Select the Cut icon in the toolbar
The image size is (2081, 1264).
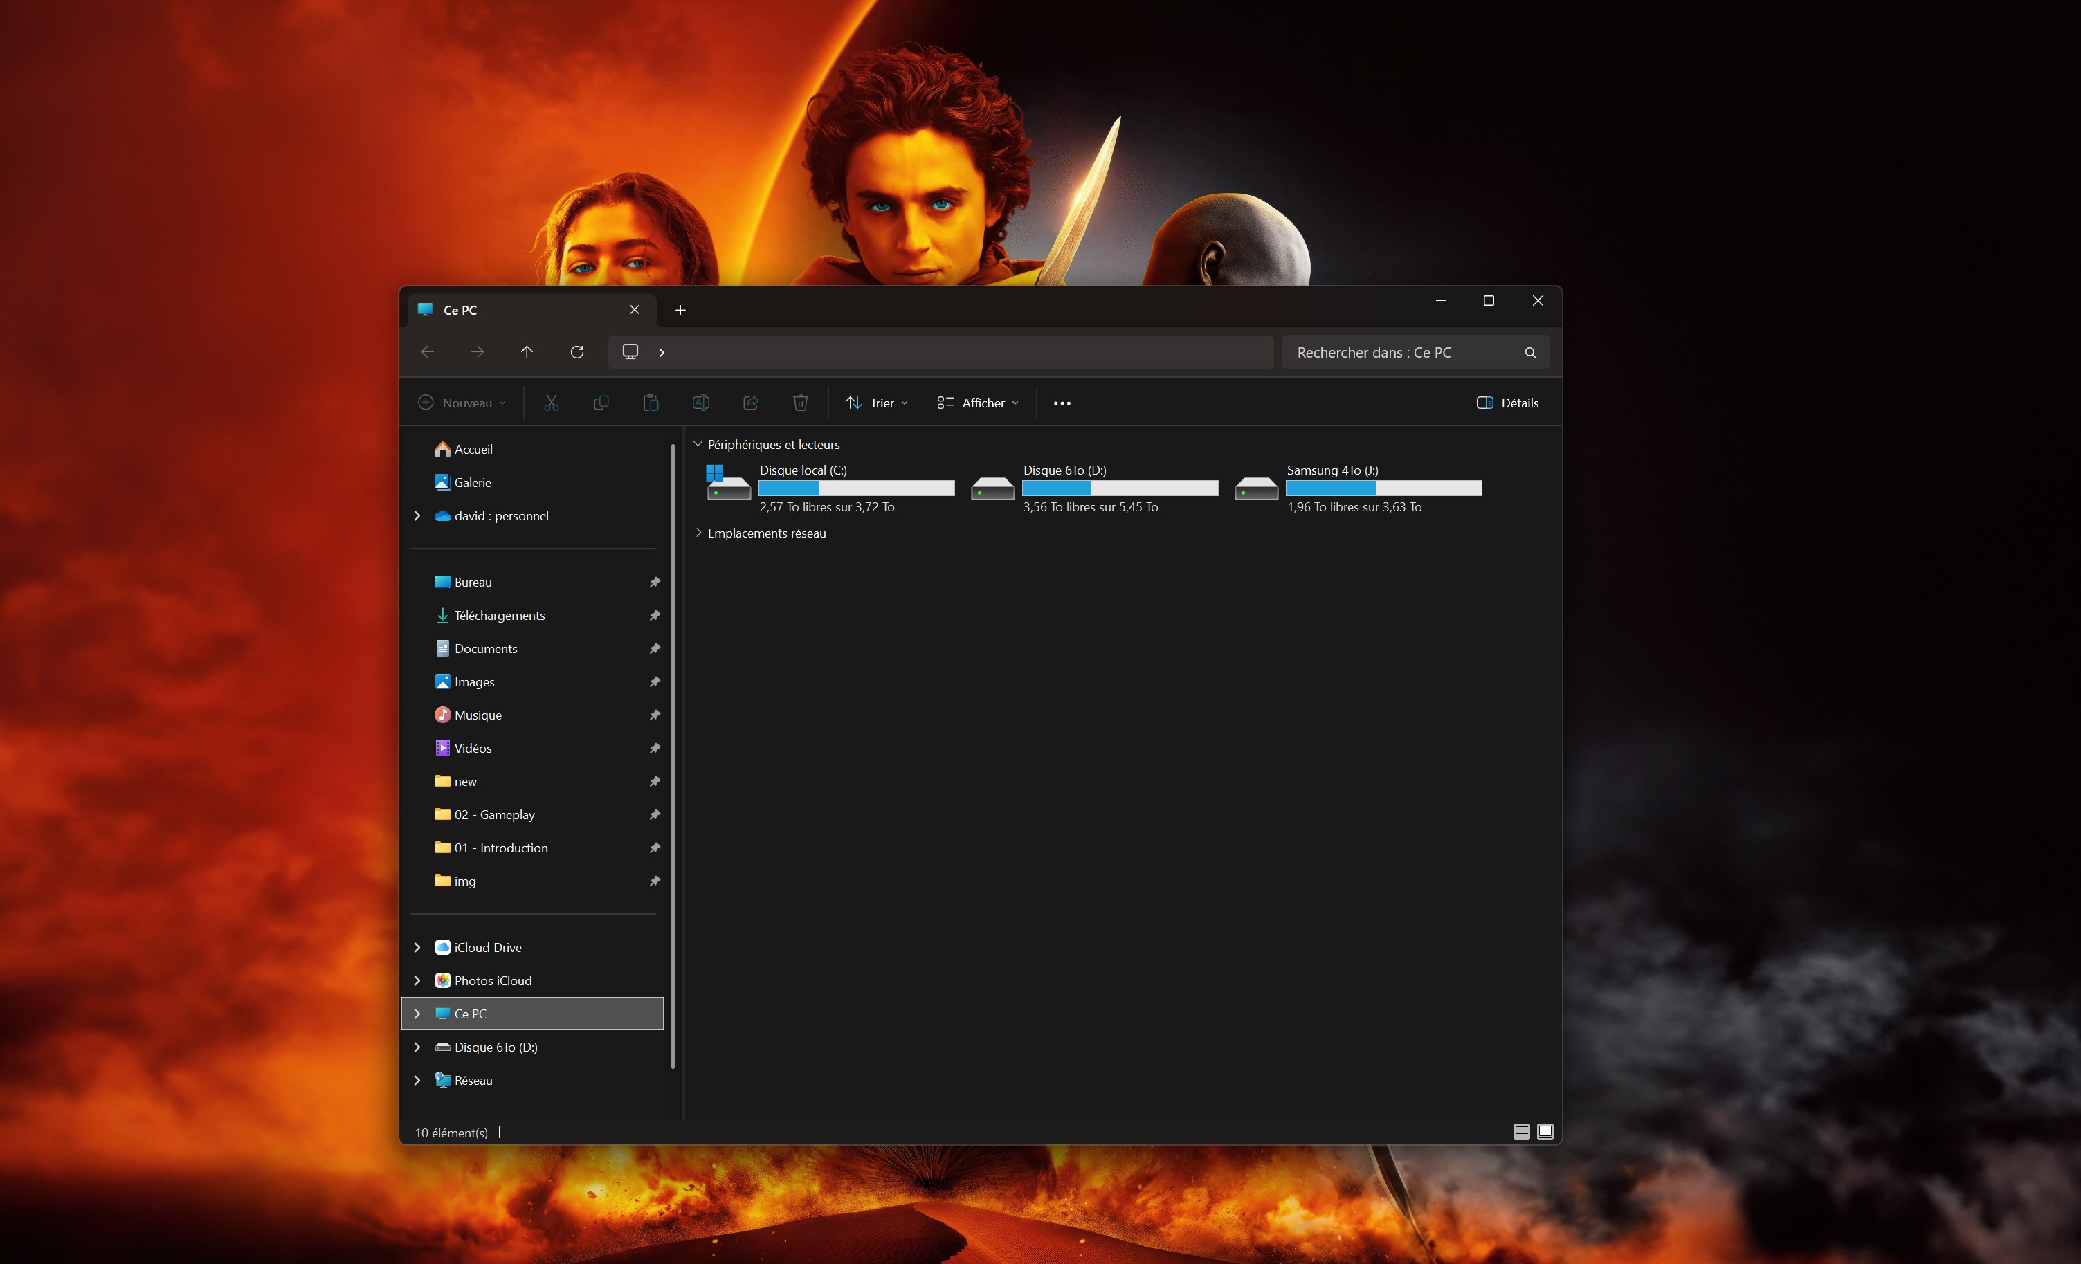552,403
